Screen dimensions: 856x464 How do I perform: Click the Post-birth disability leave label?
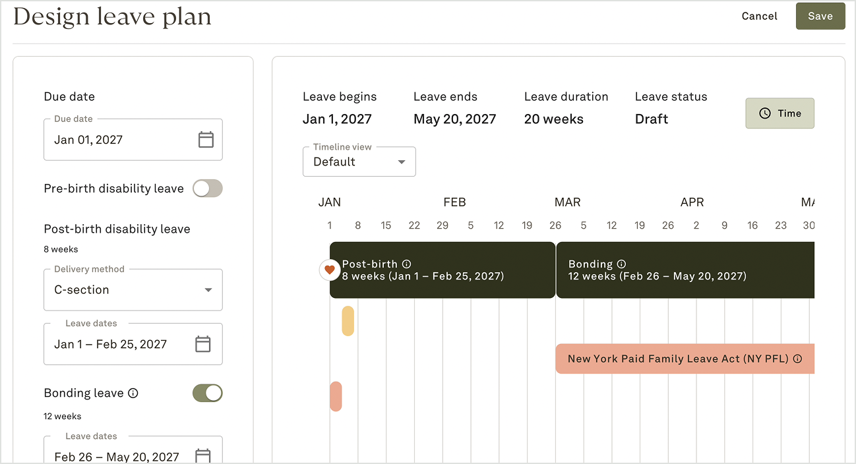point(117,229)
